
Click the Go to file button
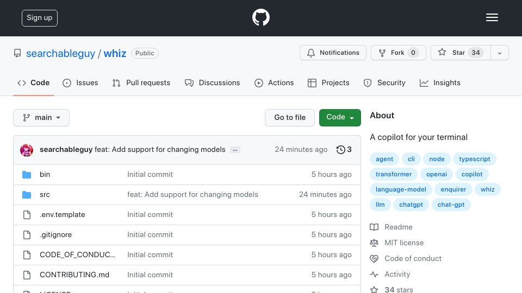point(290,118)
